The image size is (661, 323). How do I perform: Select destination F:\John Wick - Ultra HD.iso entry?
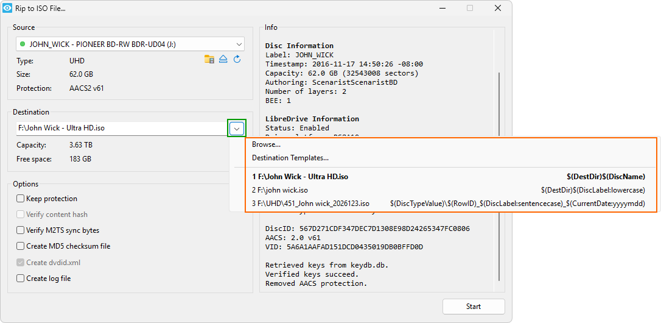(301, 177)
